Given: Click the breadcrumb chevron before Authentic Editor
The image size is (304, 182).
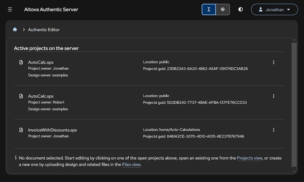Looking at the screenshot, I should (24, 29).
